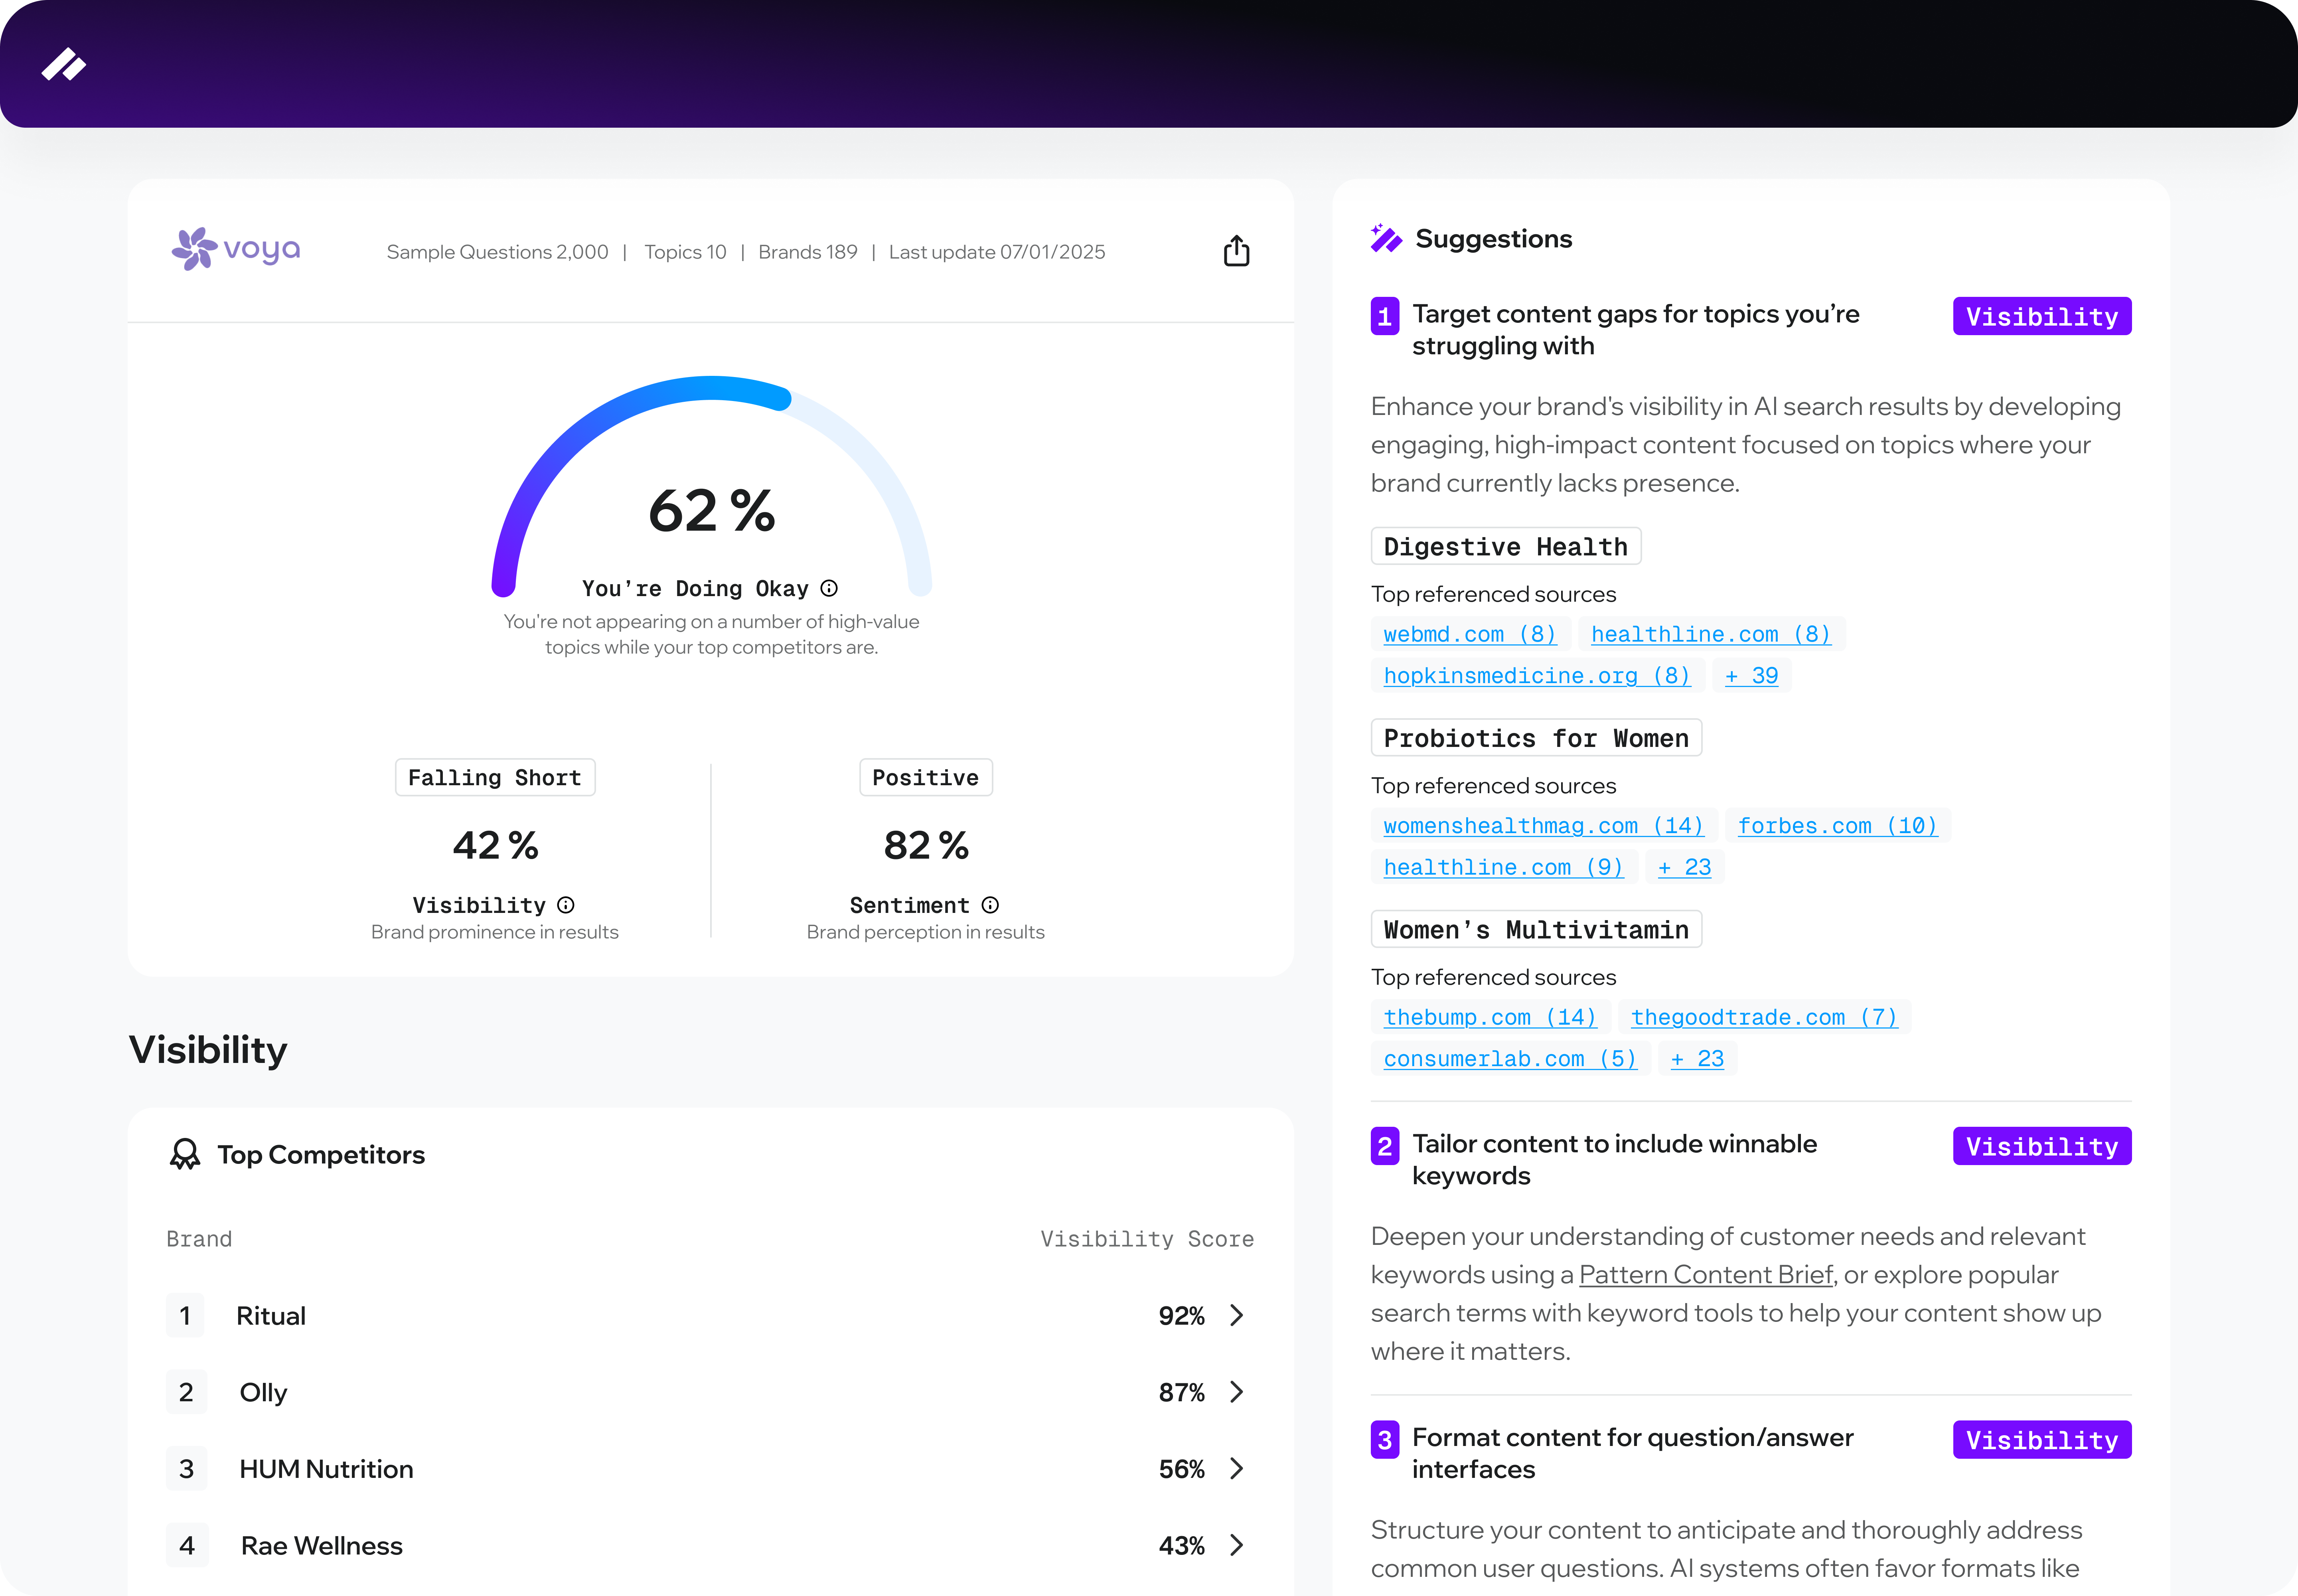Click the Sentiment info icon
The image size is (2298, 1596).
coord(990,905)
